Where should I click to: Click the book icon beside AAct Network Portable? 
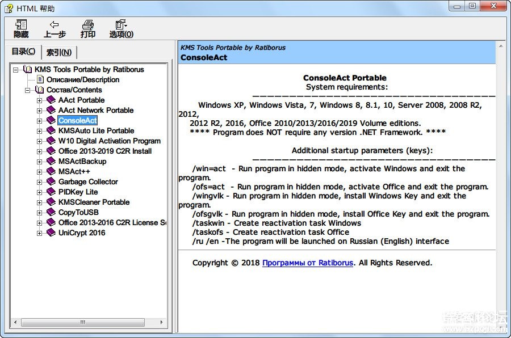pos(51,110)
